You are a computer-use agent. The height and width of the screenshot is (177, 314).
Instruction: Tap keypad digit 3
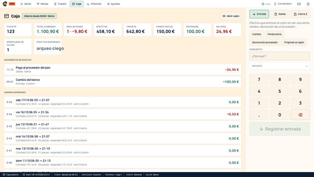(300, 103)
